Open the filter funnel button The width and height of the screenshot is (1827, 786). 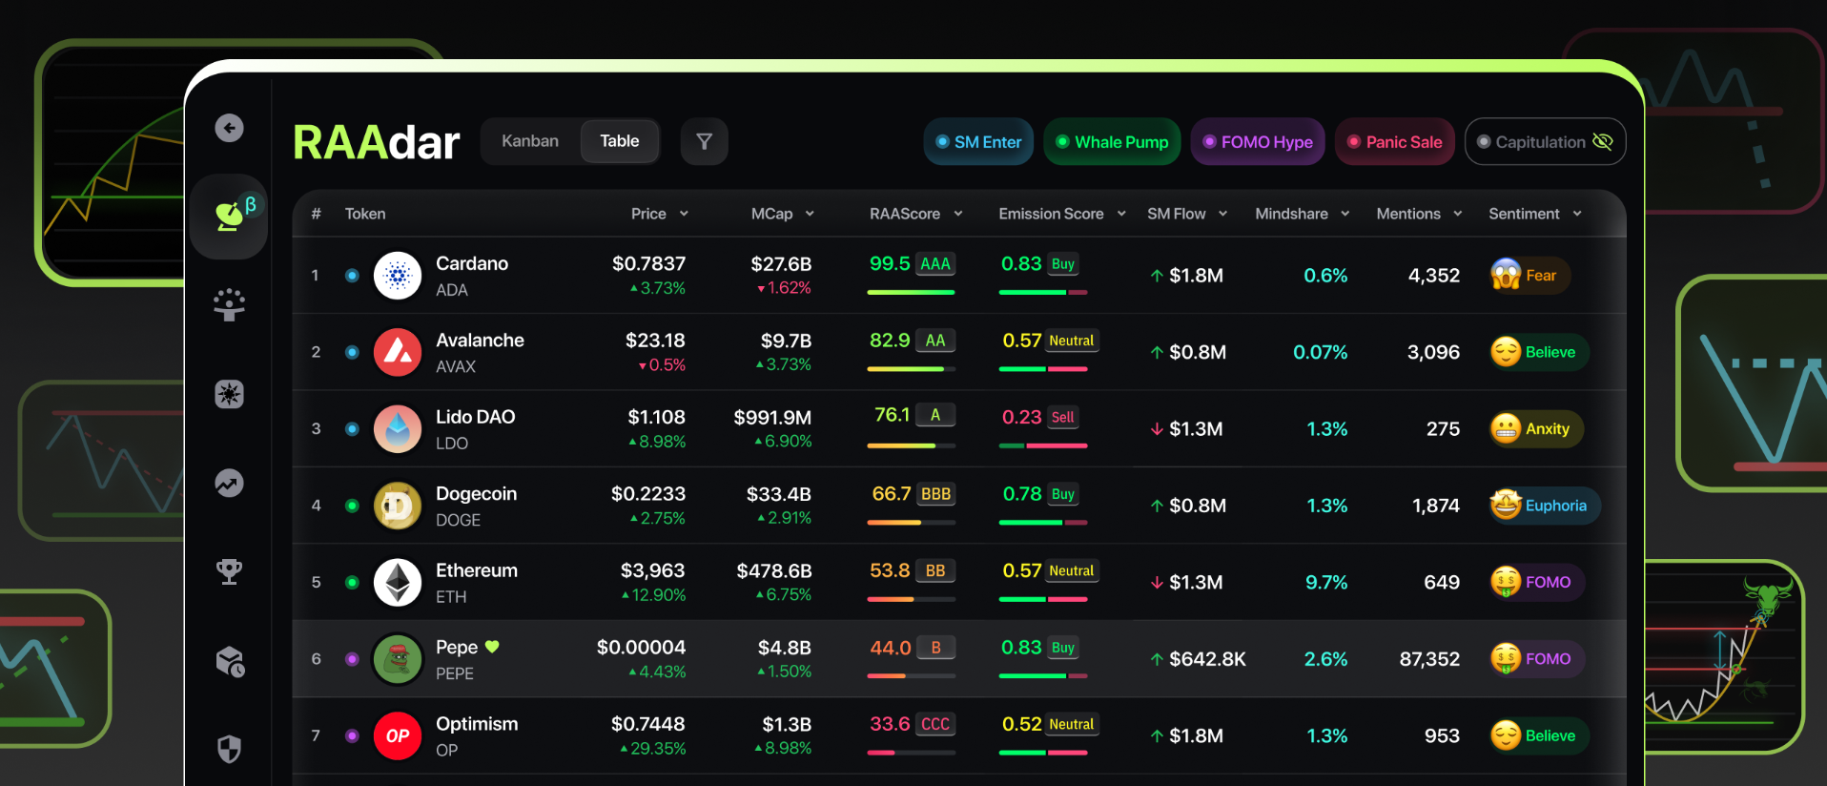point(704,142)
